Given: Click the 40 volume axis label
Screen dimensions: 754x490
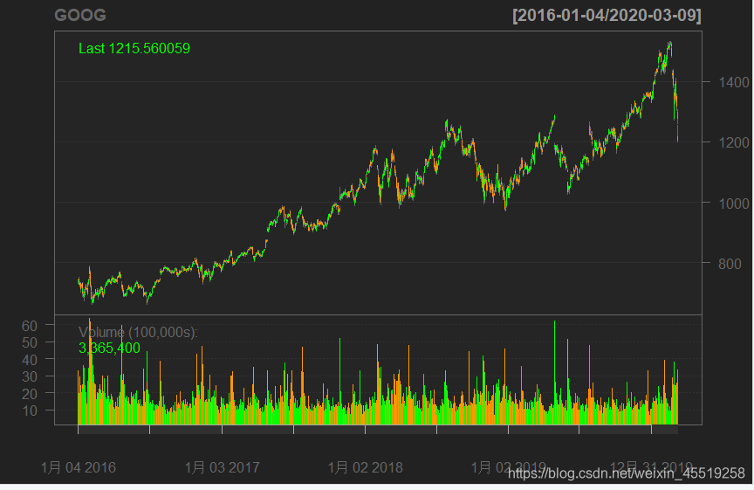Looking at the screenshot, I should click(x=30, y=360).
